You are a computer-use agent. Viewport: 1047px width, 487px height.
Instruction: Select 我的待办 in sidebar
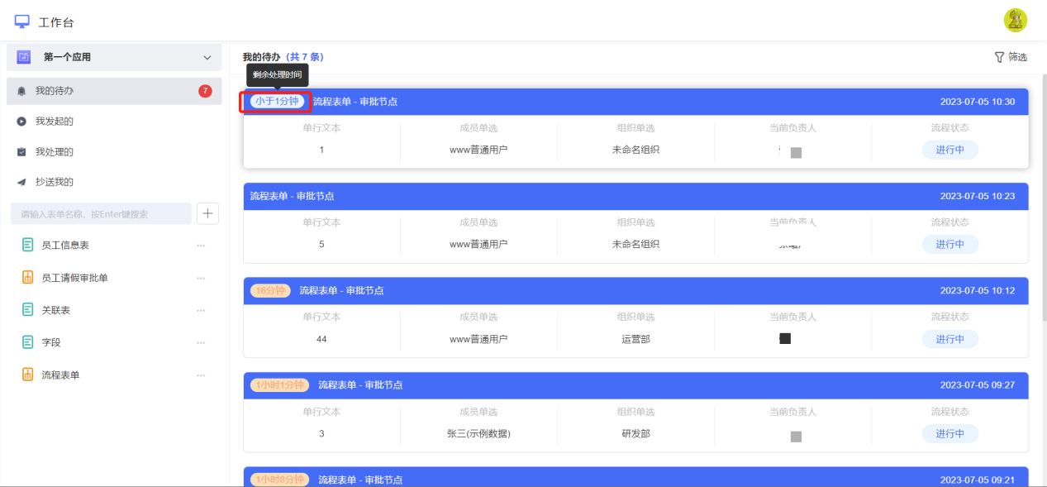[114, 91]
